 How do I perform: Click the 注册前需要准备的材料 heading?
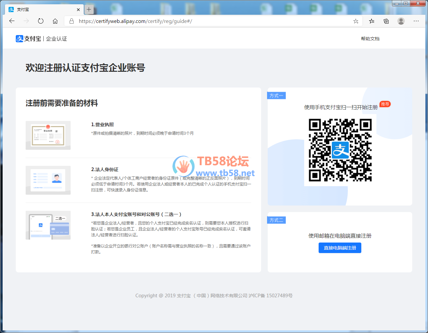(x=62, y=103)
